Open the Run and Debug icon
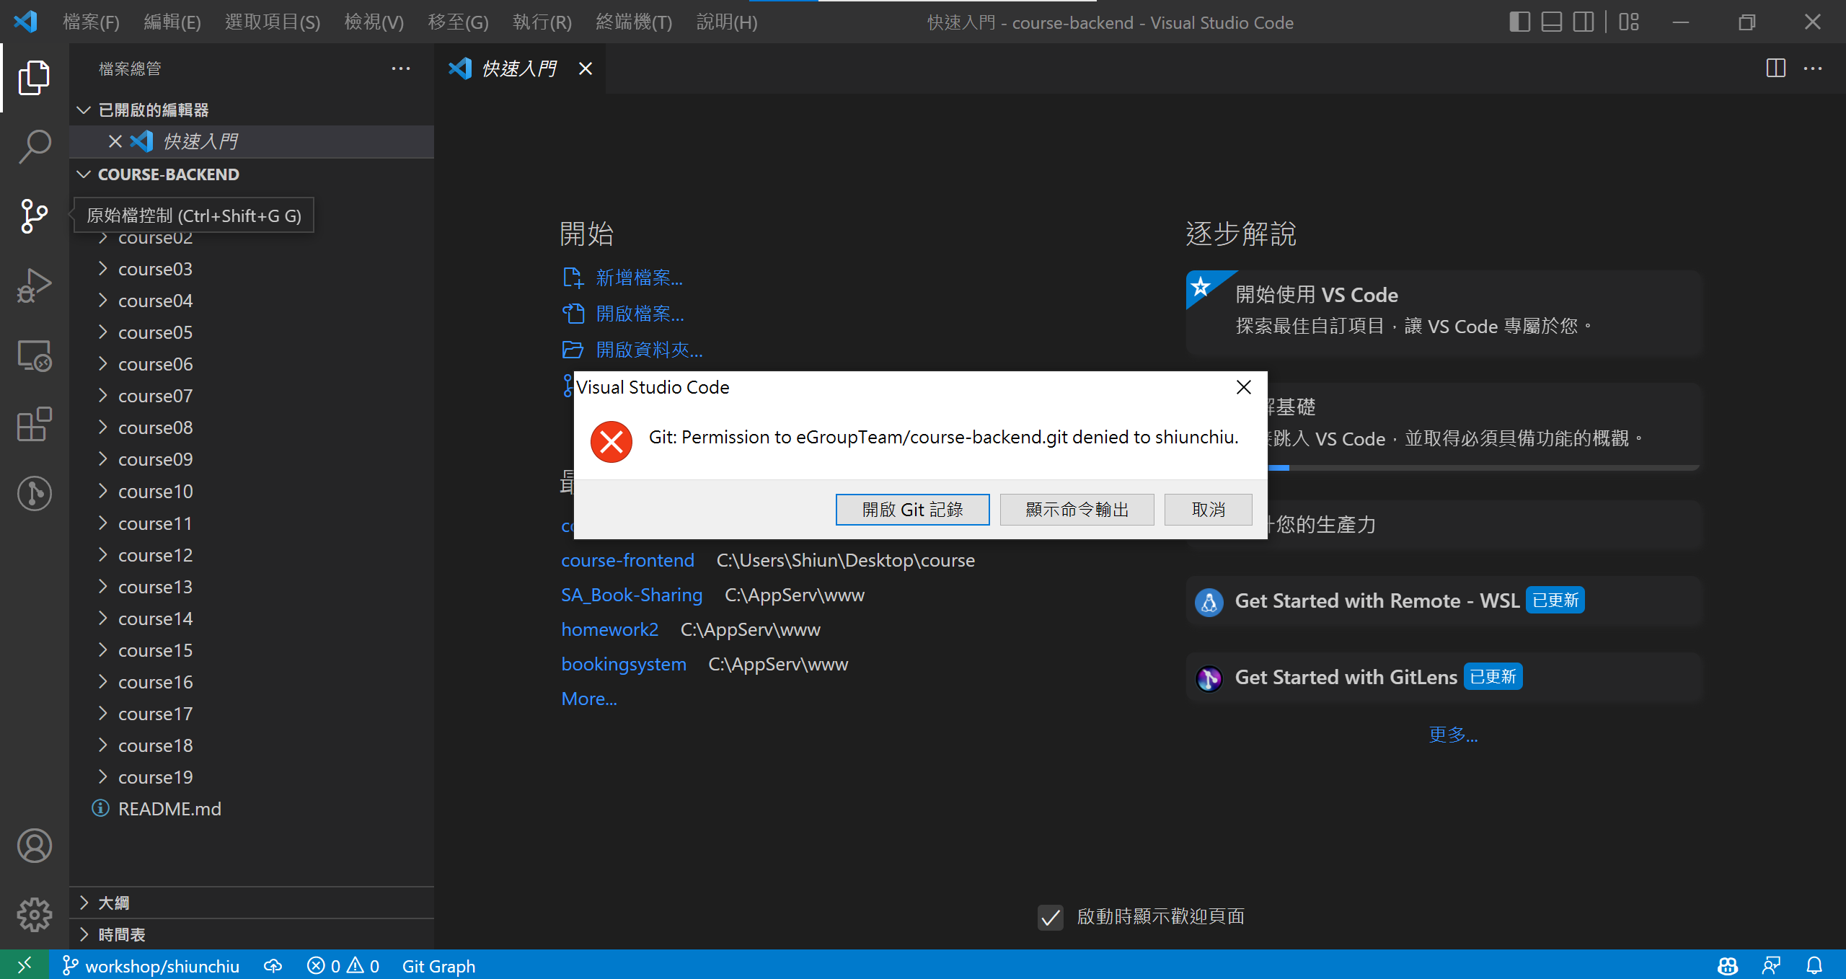Image resolution: width=1846 pixels, height=979 pixels. [34, 285]
